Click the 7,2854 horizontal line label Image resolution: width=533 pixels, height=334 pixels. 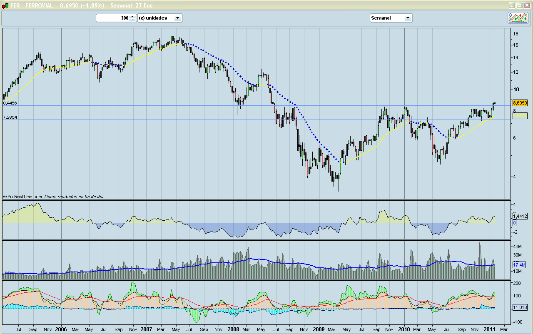[x=10, y=117]
